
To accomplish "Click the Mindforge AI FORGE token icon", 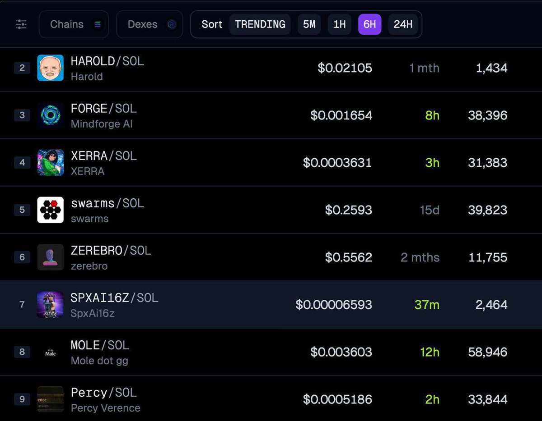I will (50, 115).
